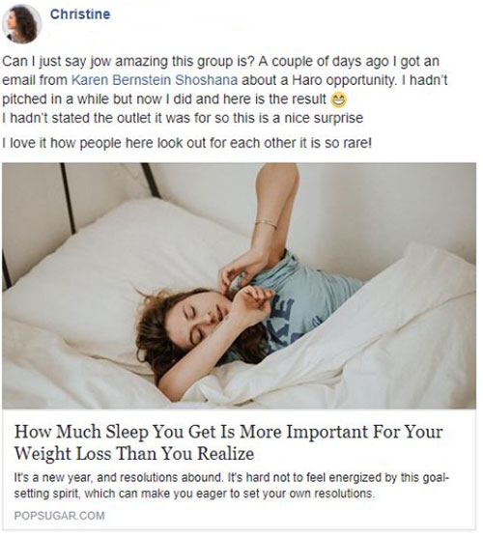Click the POPSUGAR.COM source label
This screenshot has height=537, width=483.
[60, 516]
